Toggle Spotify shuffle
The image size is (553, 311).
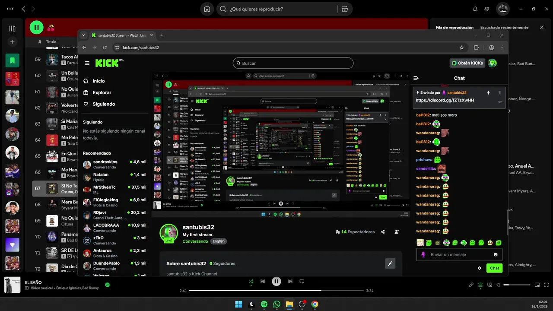pos(251,282)
